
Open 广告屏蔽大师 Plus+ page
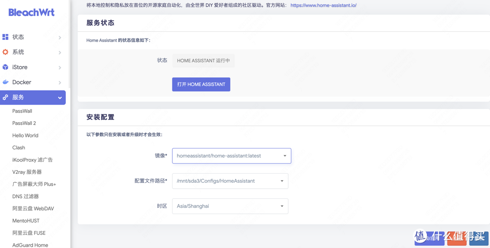[x=34, y=184]
